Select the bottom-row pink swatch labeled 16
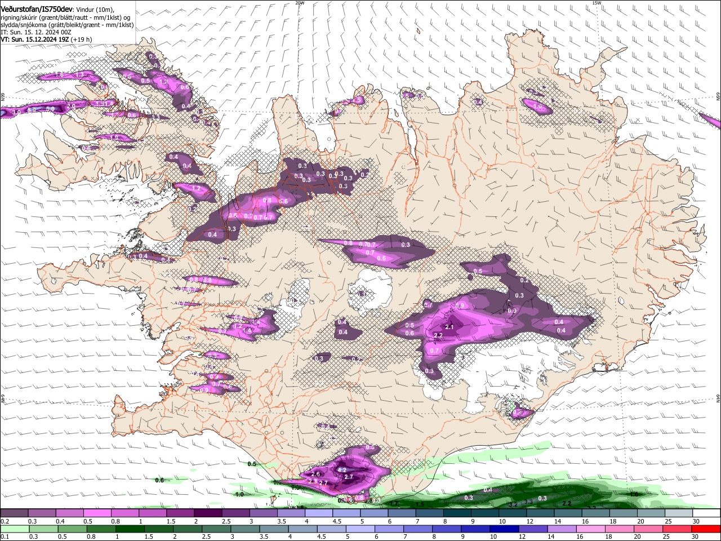 pyautogui.click(x=591, y=529)
